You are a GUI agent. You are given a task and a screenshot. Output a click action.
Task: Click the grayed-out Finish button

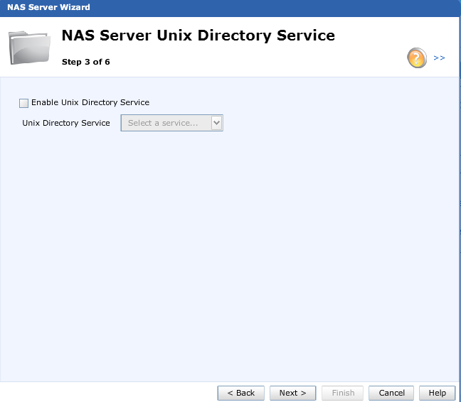[x=343, y=393]
